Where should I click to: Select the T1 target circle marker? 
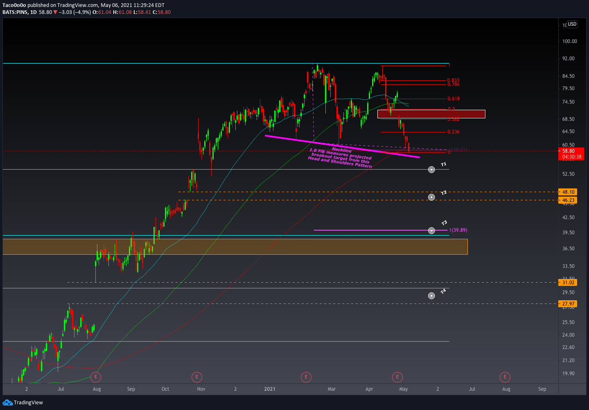coord(431,170)
